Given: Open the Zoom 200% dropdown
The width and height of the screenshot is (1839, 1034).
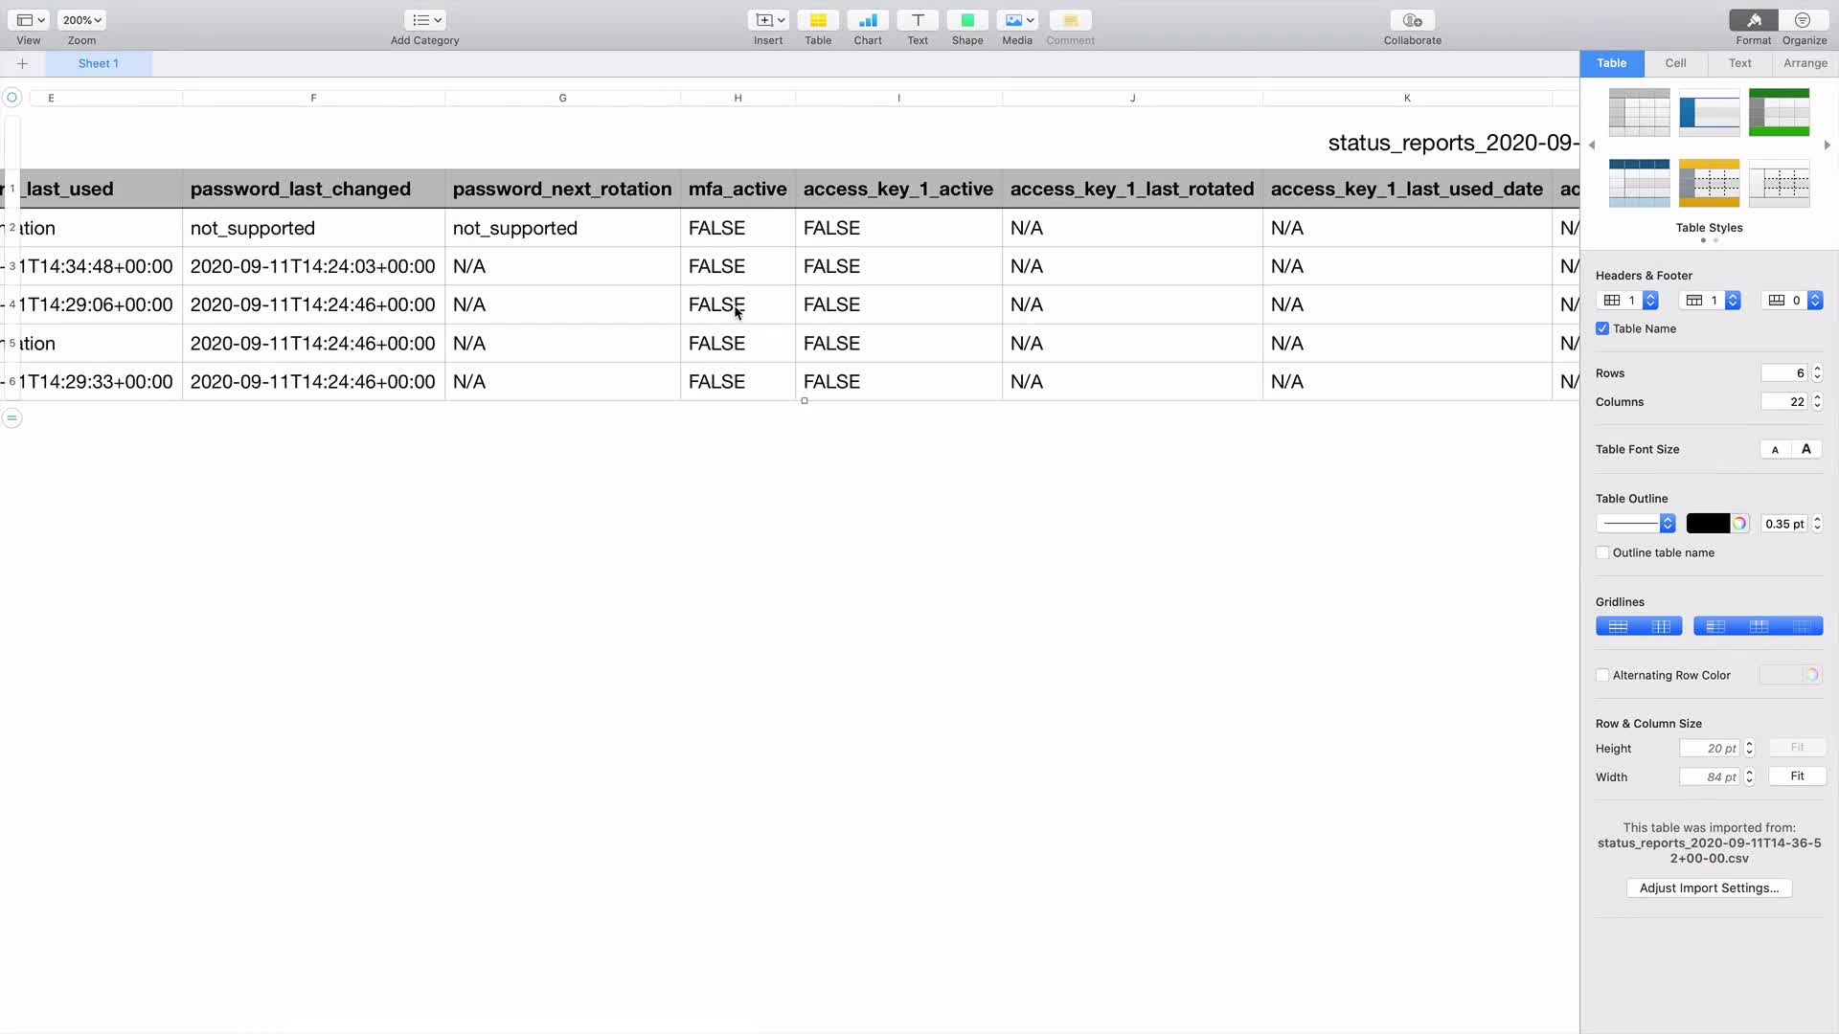Looking at the screenshot, I should point(81,20).
